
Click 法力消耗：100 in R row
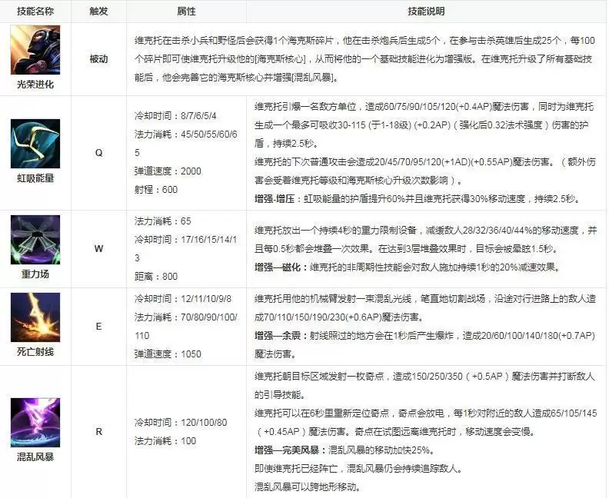coord(165,440)
